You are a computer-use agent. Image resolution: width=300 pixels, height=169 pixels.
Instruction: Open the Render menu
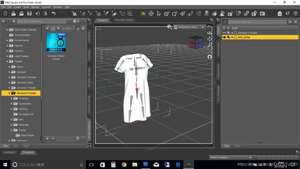[35, 7]
